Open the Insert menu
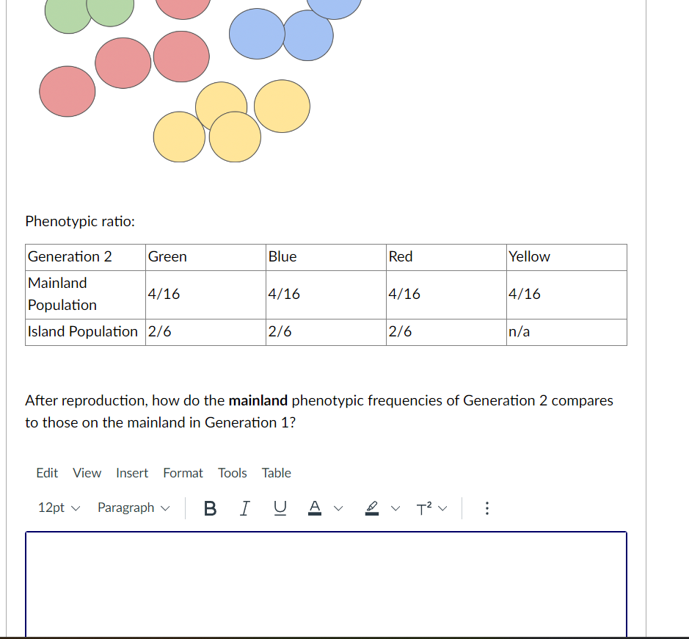The width and height of the screenshot is (689, 639). (x=132, y=473)
